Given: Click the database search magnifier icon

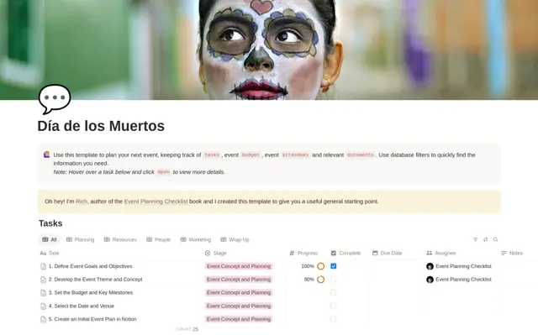Looking at the screenshot, I should (495, 239).
